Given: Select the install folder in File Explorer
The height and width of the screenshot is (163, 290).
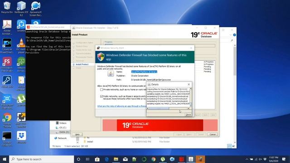Looking at the screenshot, I should click(x=90, y=142).
